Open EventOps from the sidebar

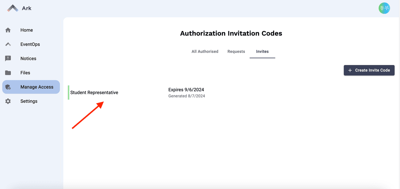coord(30,44)
